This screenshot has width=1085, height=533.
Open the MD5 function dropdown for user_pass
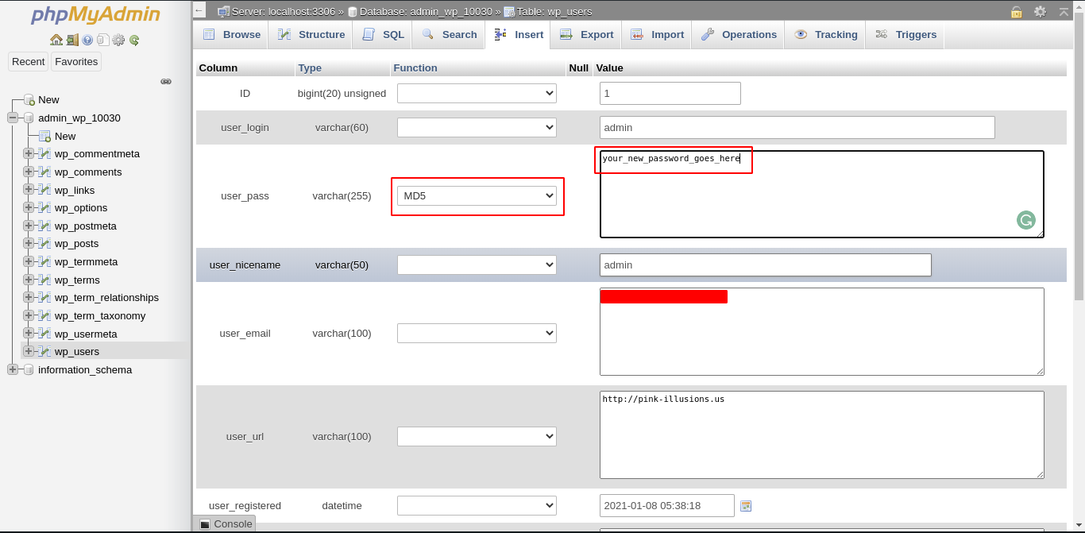(477, 195)
